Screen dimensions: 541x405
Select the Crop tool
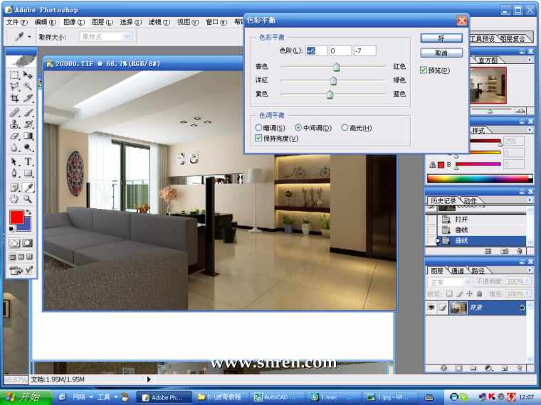14,99
